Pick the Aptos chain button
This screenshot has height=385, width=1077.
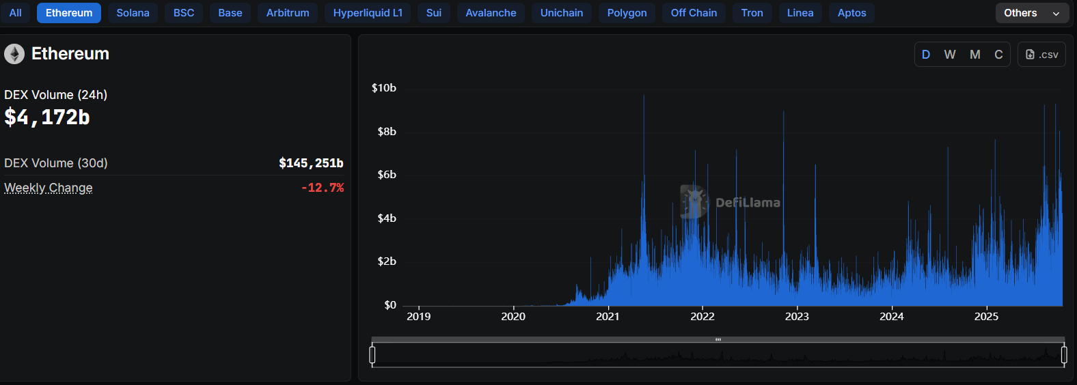tap(851, 13)
